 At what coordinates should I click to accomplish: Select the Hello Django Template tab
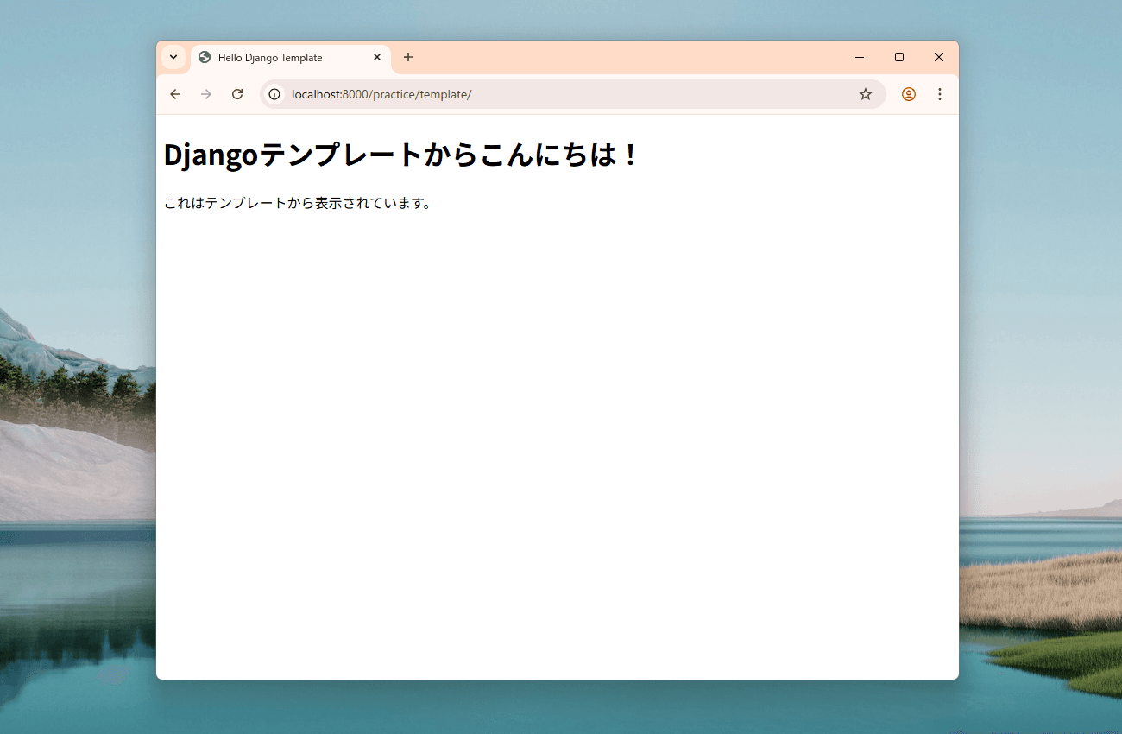click(291, 58)
